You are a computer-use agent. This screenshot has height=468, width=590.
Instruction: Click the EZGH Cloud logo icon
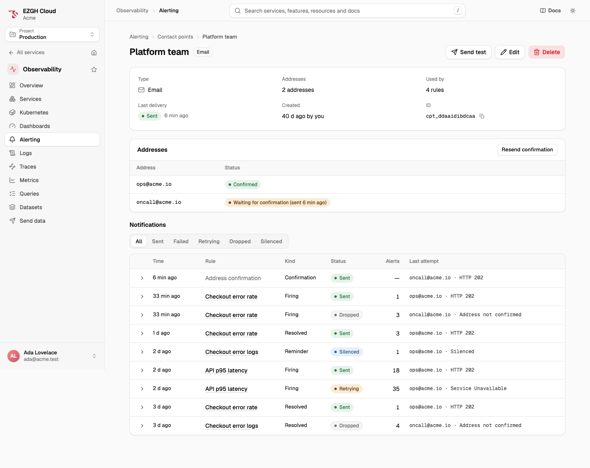click(13, 14)
